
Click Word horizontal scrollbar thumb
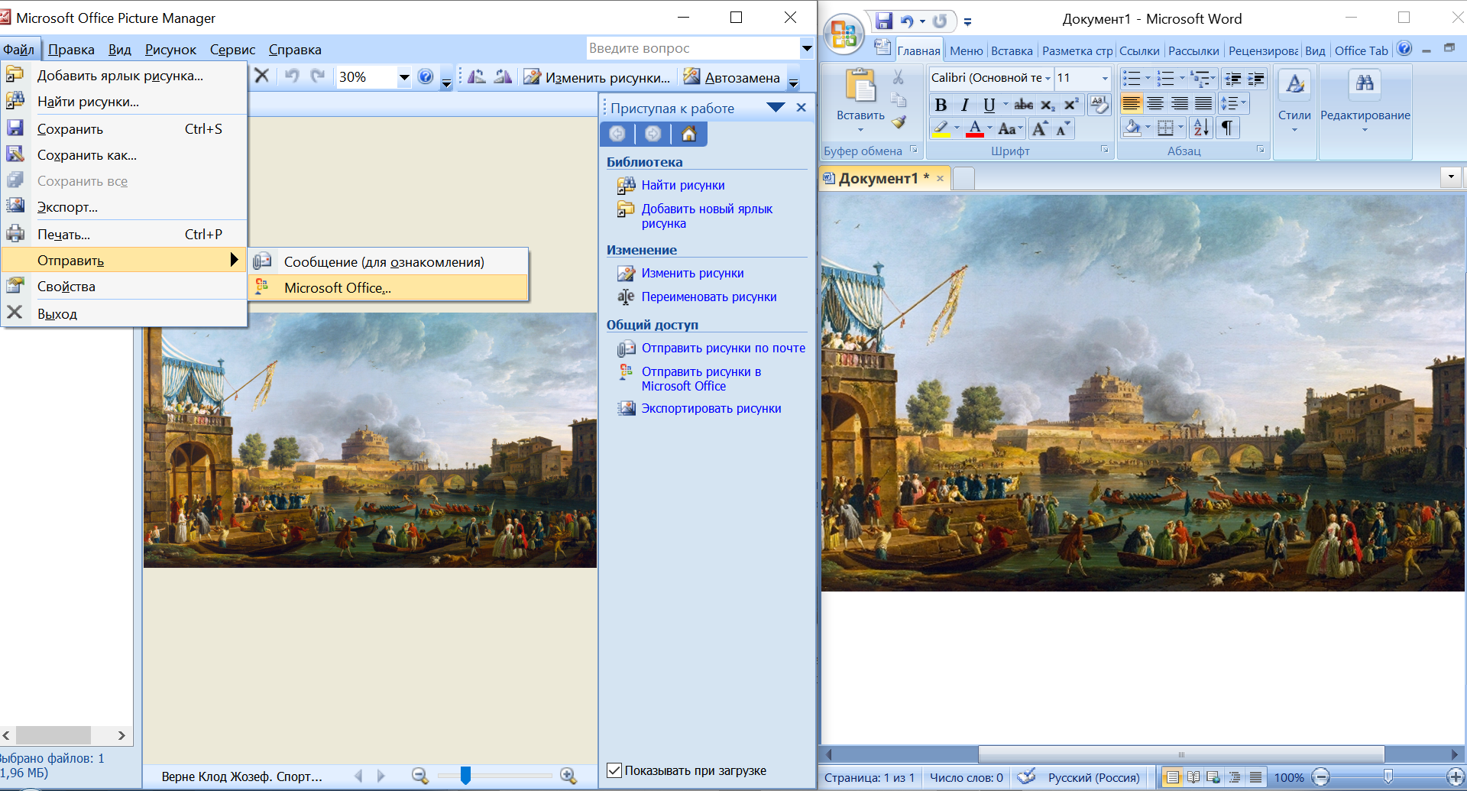point(1181,754)
